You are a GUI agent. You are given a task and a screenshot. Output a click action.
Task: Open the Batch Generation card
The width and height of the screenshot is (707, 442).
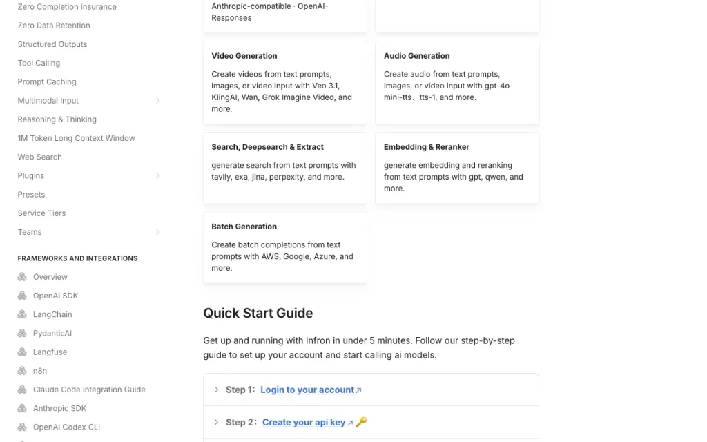[x=285, y=248]
